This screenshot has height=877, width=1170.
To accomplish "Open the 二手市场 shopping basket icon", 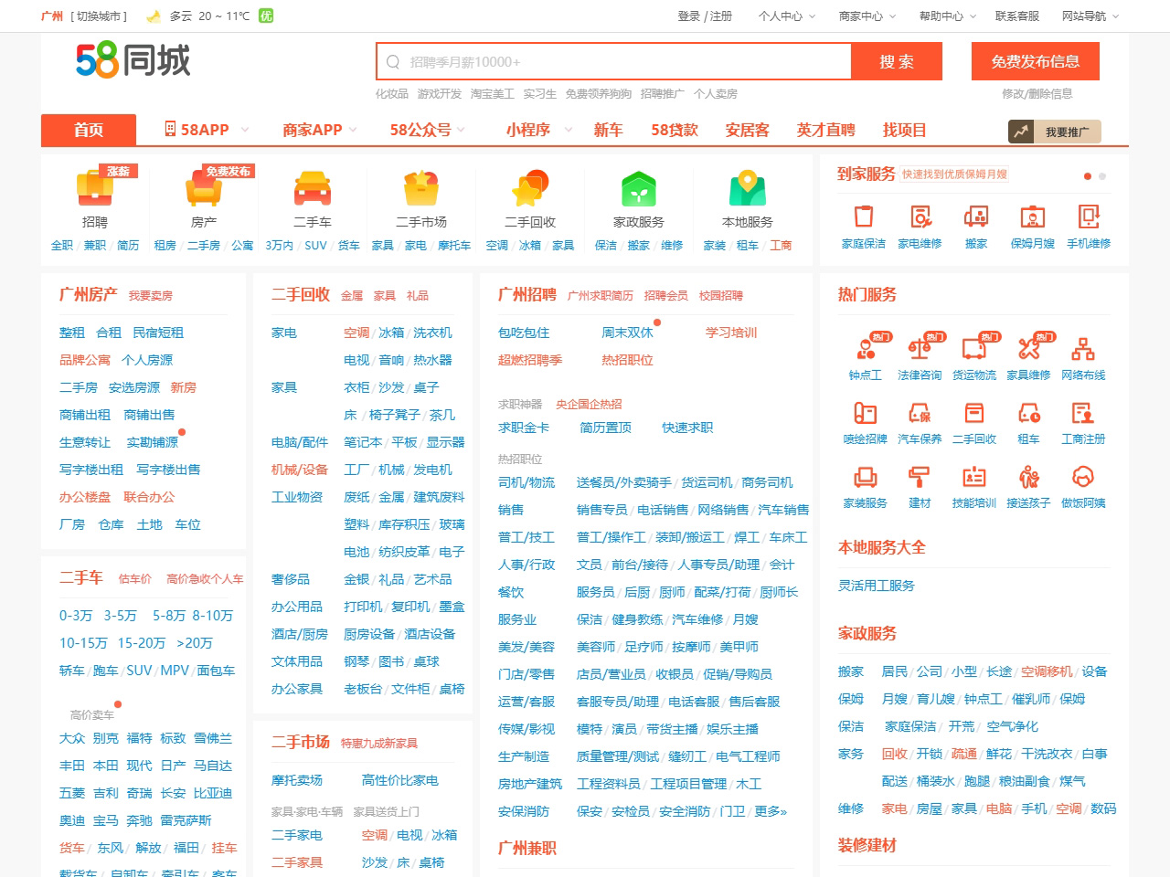I will pos(421,189).
